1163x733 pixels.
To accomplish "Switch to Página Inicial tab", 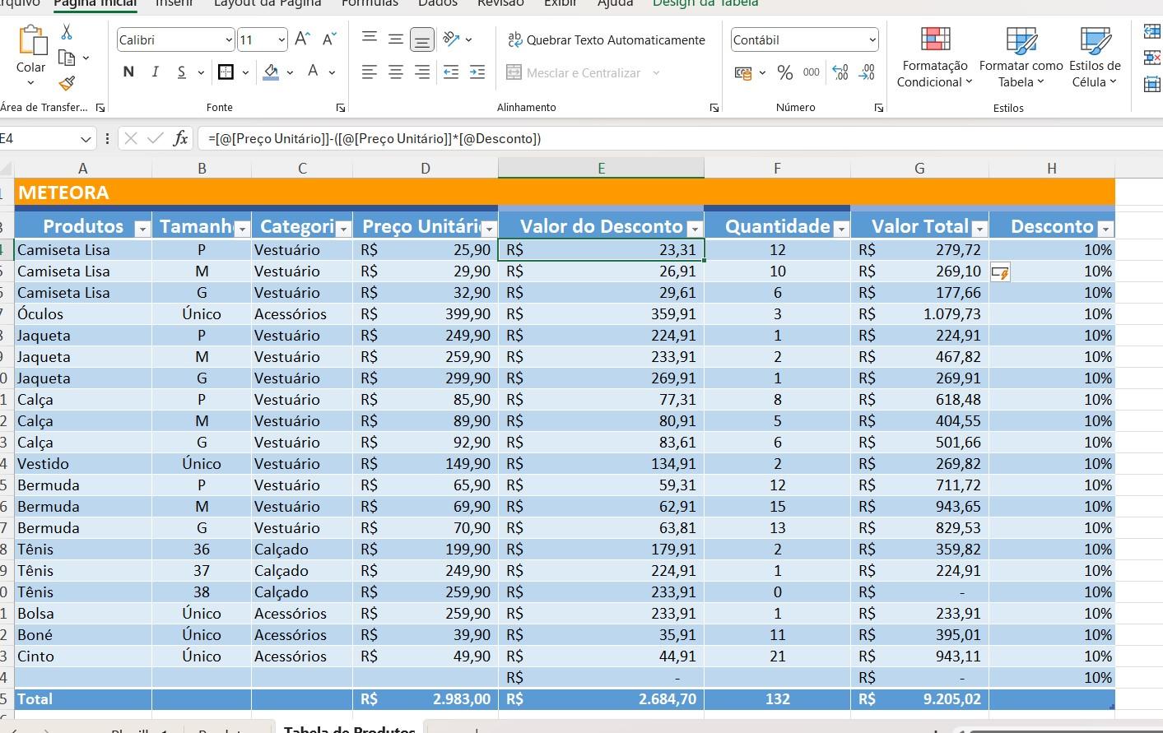I will pos(95,3).
